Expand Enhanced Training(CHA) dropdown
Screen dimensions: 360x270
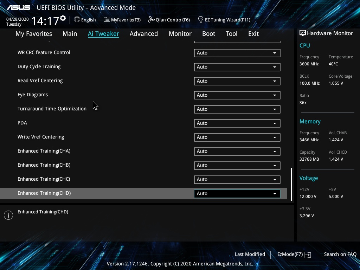pos(237,151)
